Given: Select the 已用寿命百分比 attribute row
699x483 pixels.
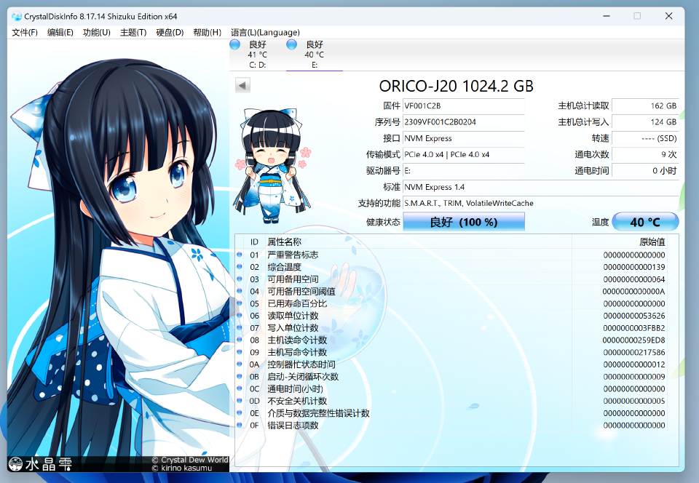Looking at the screenshot, I should tap(451, 303).
